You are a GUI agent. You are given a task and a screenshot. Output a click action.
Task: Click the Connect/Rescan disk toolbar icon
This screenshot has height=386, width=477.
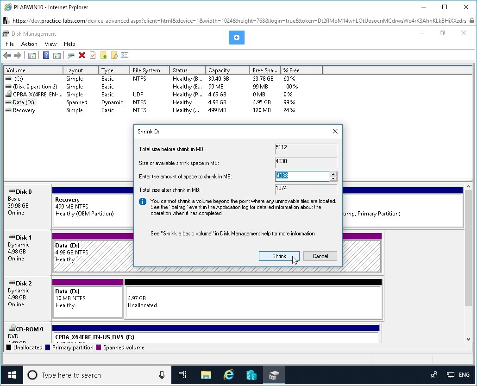[x=71, y=56]
